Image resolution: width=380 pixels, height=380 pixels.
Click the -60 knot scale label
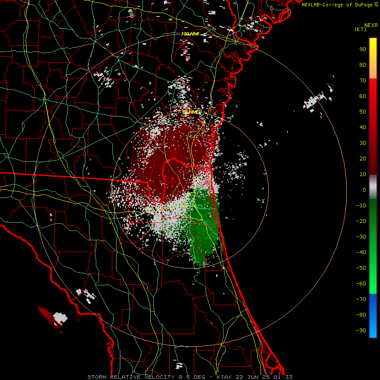361,284
